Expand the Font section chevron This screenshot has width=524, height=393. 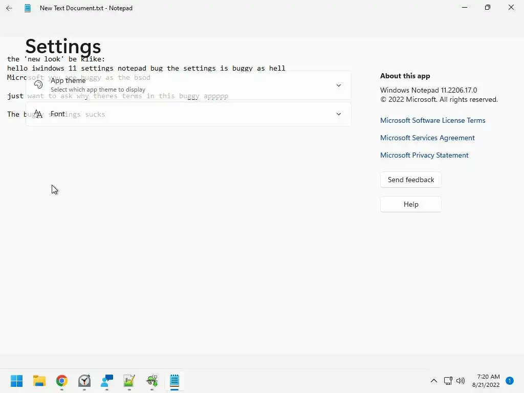(x=339, y=114)
